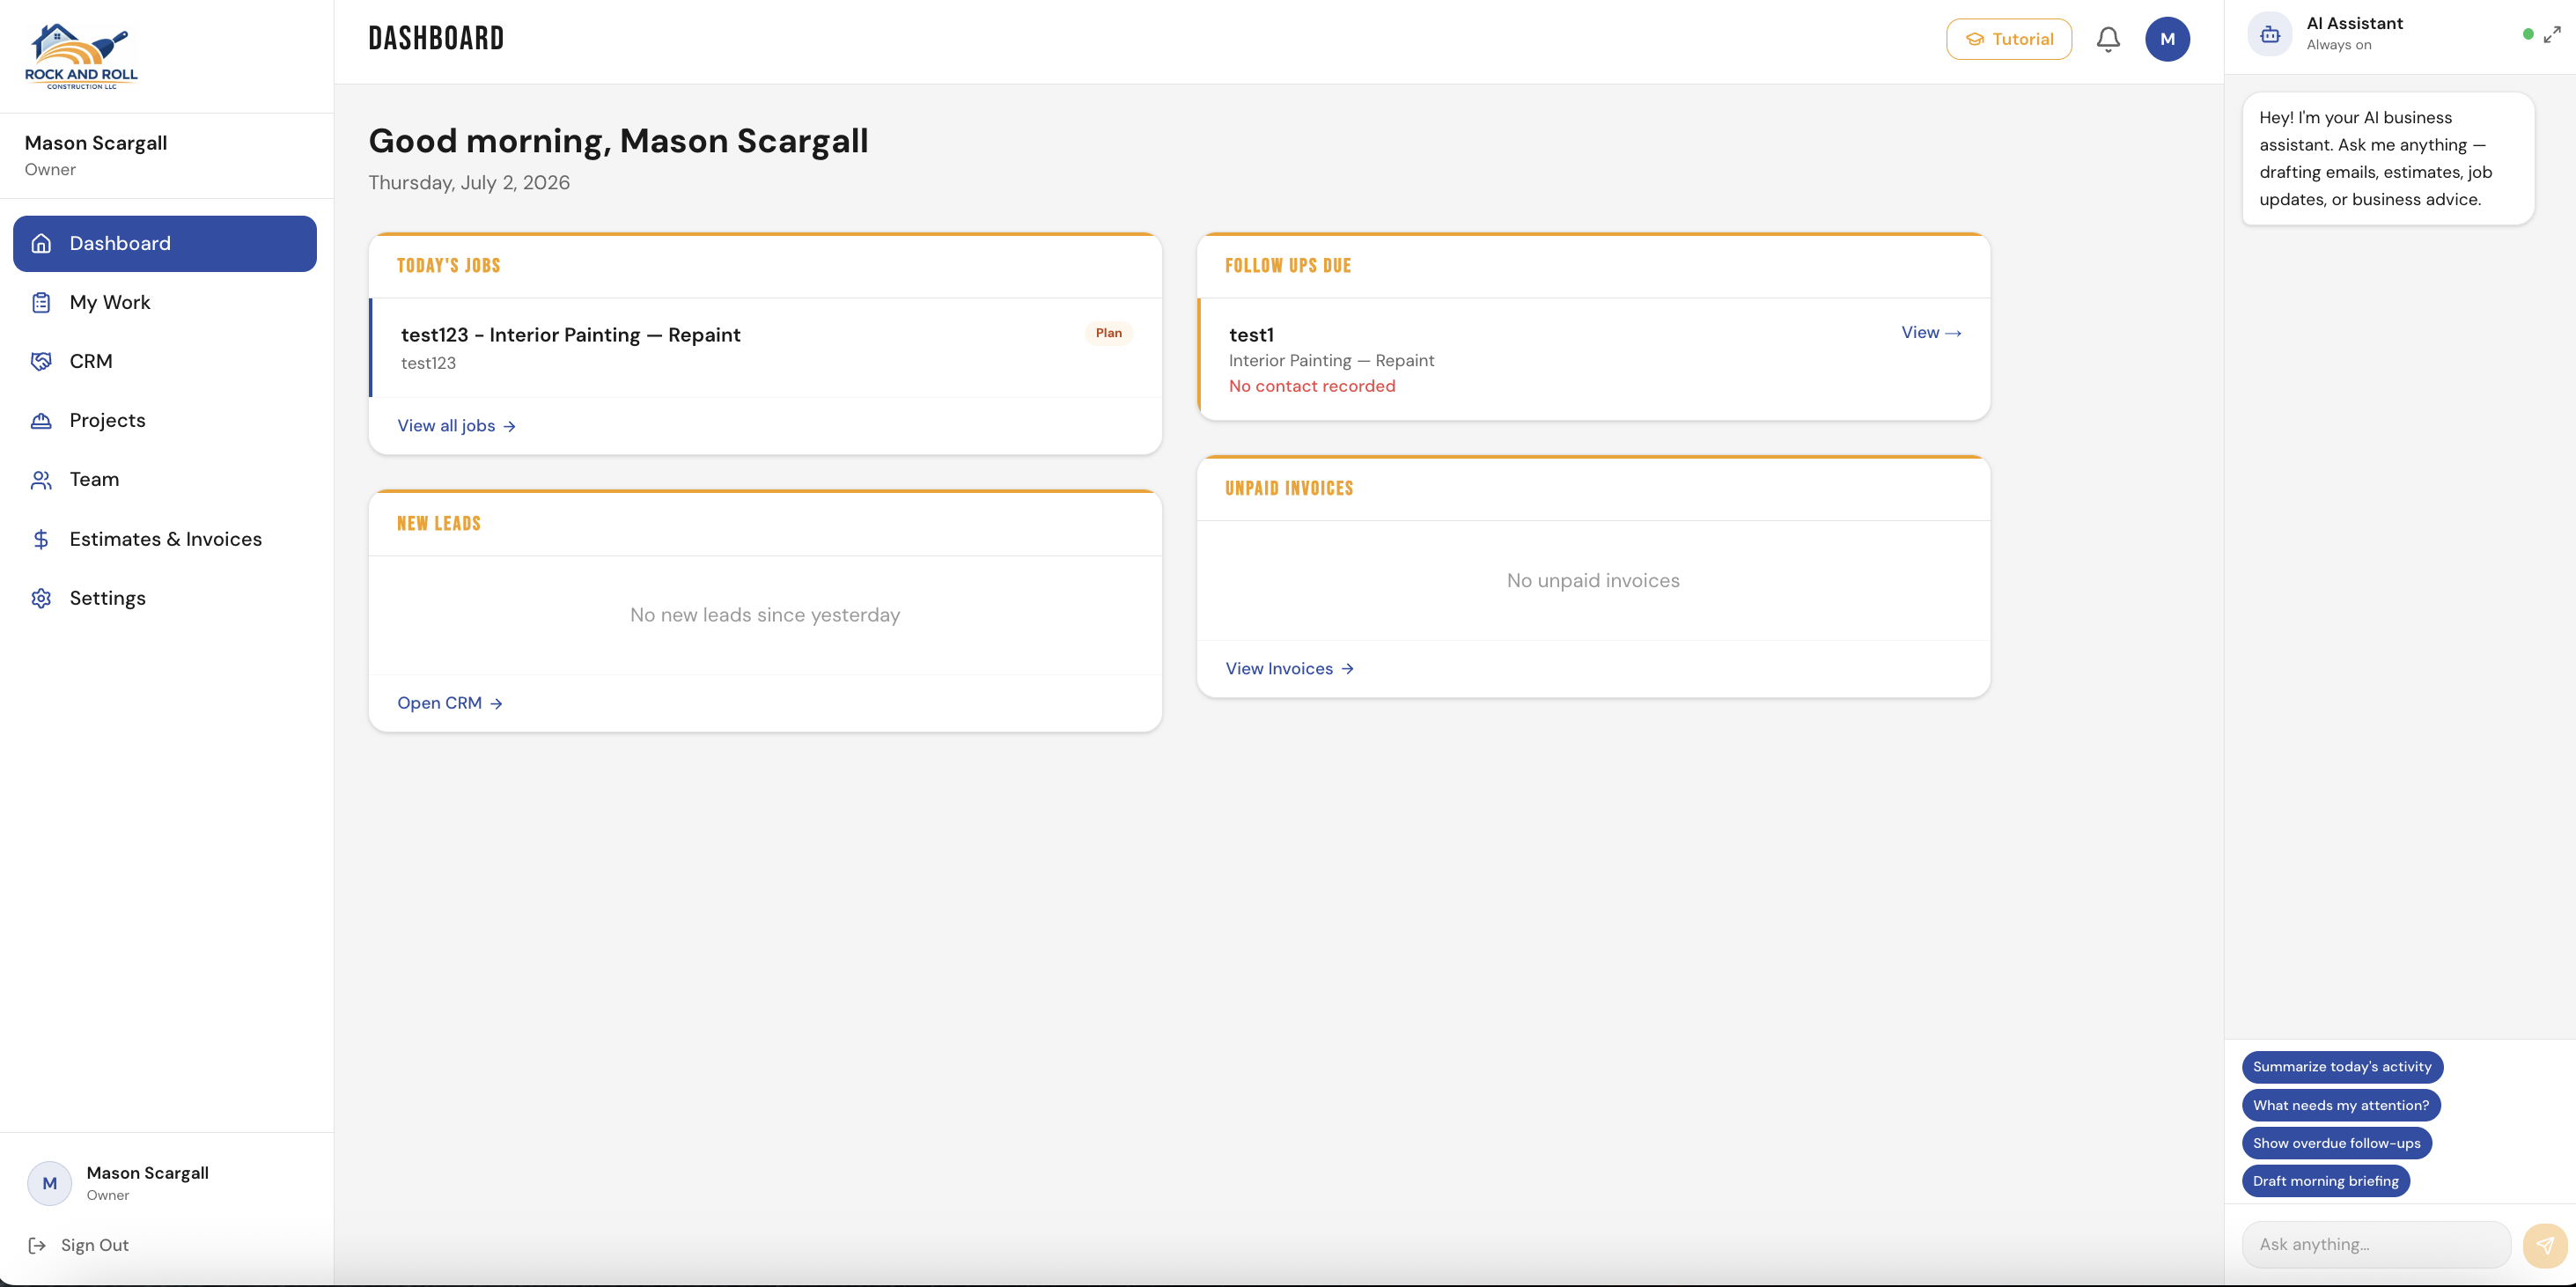Click the My Work clipboard icon

point(41,302)
